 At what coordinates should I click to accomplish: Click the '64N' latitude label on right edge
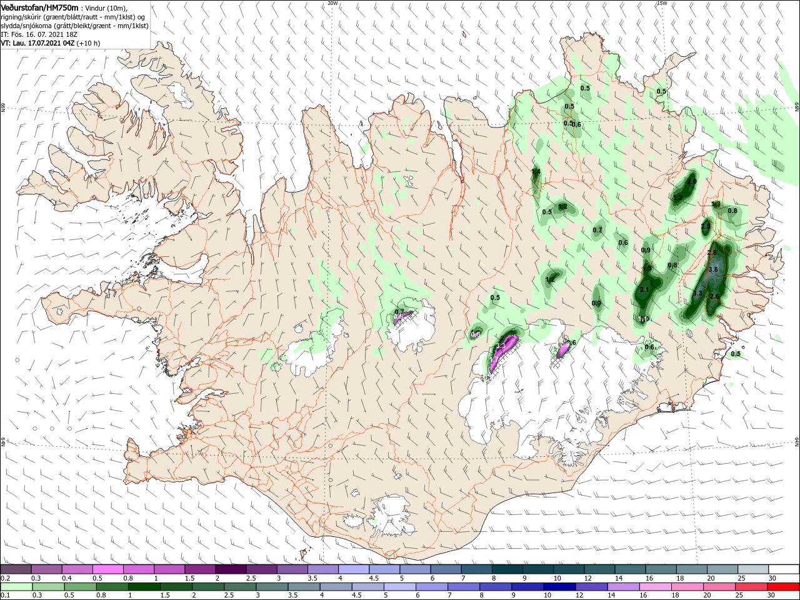click(797, 442)
